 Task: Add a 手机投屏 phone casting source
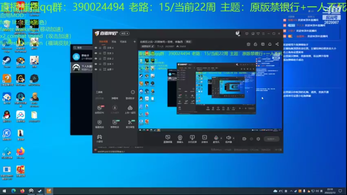coord(192,139)
